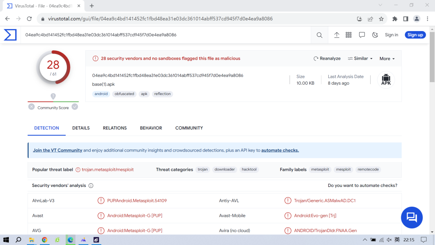
Task: Click the trojan threat category chip
Action: (203, 169)
